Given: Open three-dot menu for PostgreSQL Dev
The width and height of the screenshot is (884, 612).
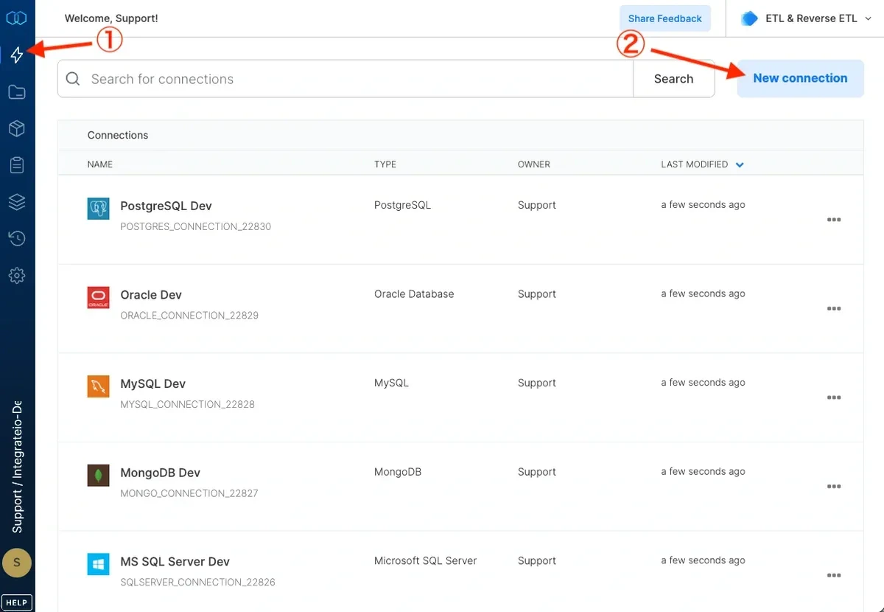Looking at the screenshot, I should [x=834, y=220].
